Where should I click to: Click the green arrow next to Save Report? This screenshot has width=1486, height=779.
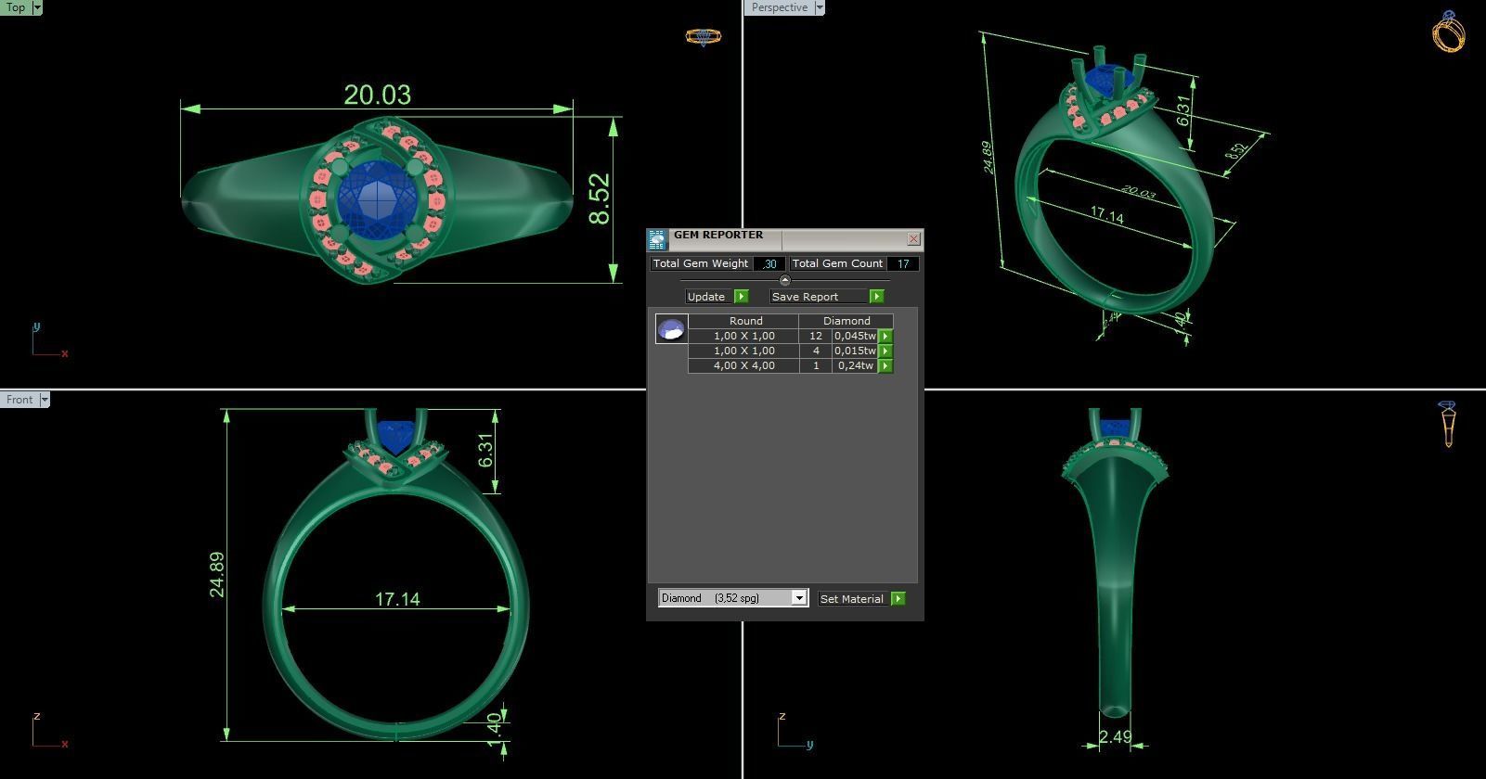click(876, 297)
